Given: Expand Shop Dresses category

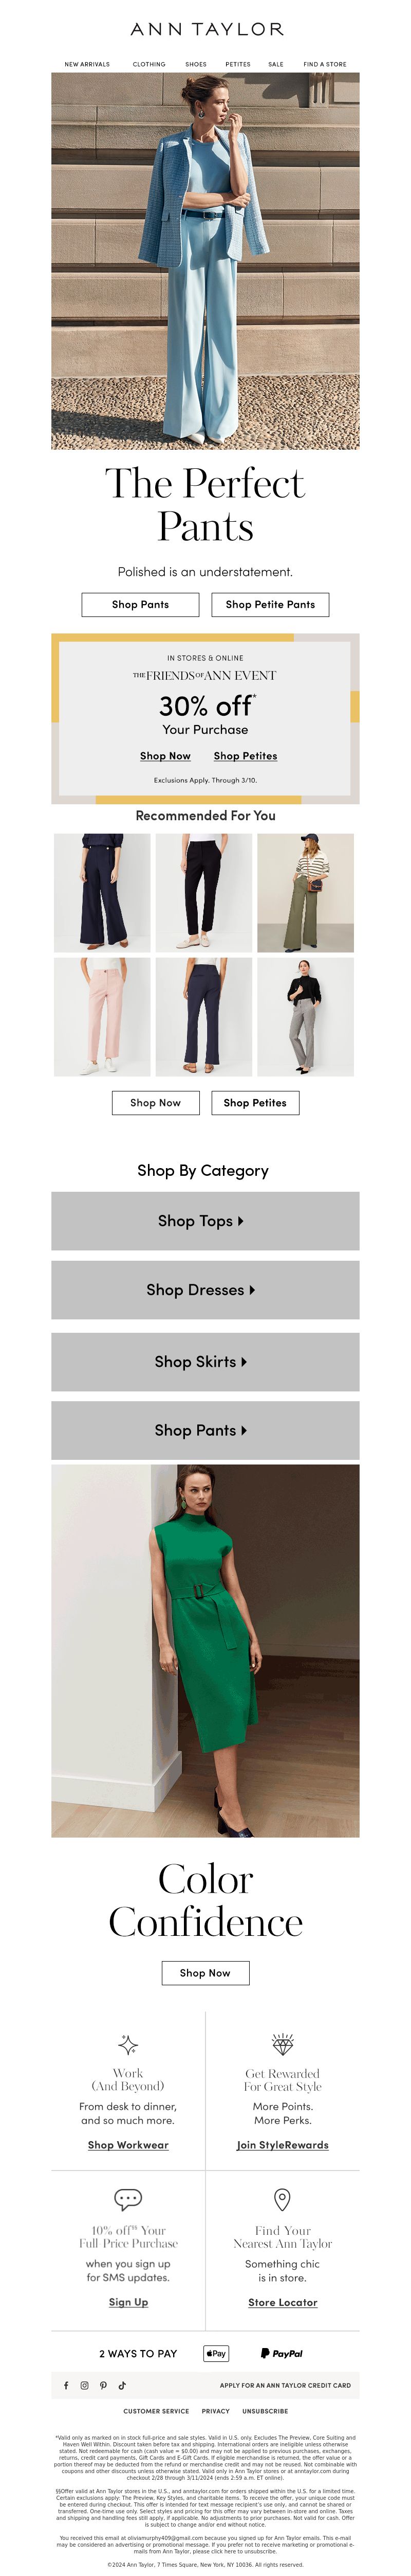Looking at the screenshot, I should pos(206,1290).
